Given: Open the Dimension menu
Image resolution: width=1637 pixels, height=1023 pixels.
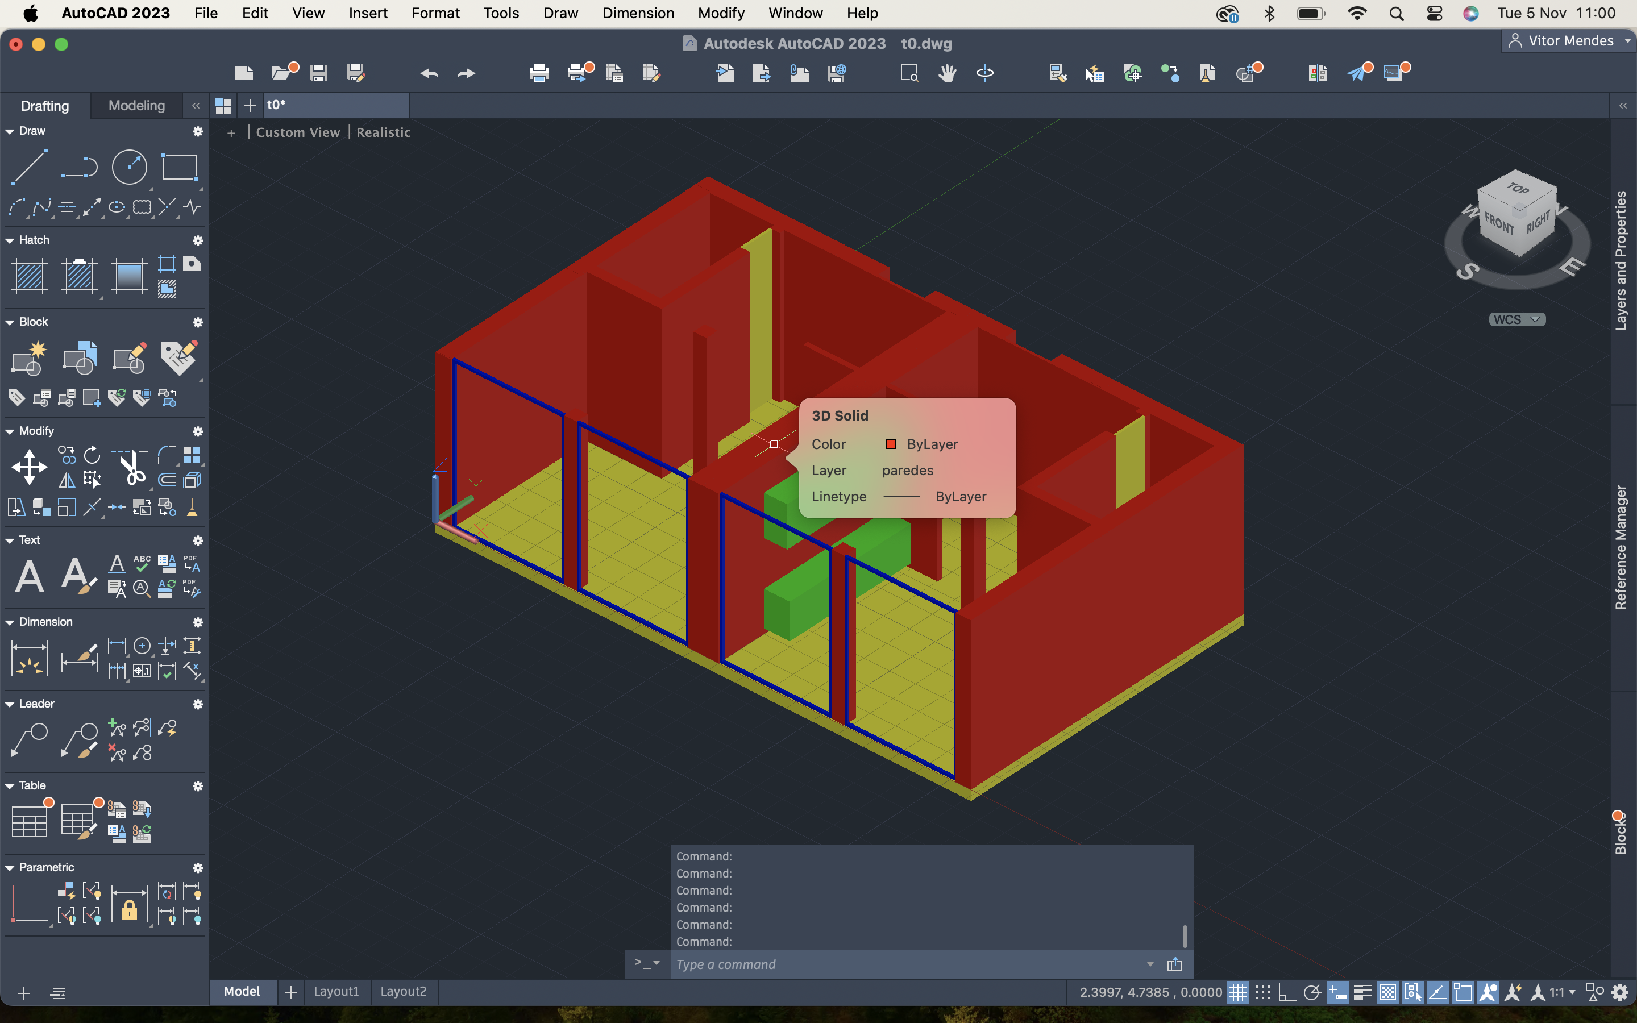Looking at the screenshot, I should point(638,13).
